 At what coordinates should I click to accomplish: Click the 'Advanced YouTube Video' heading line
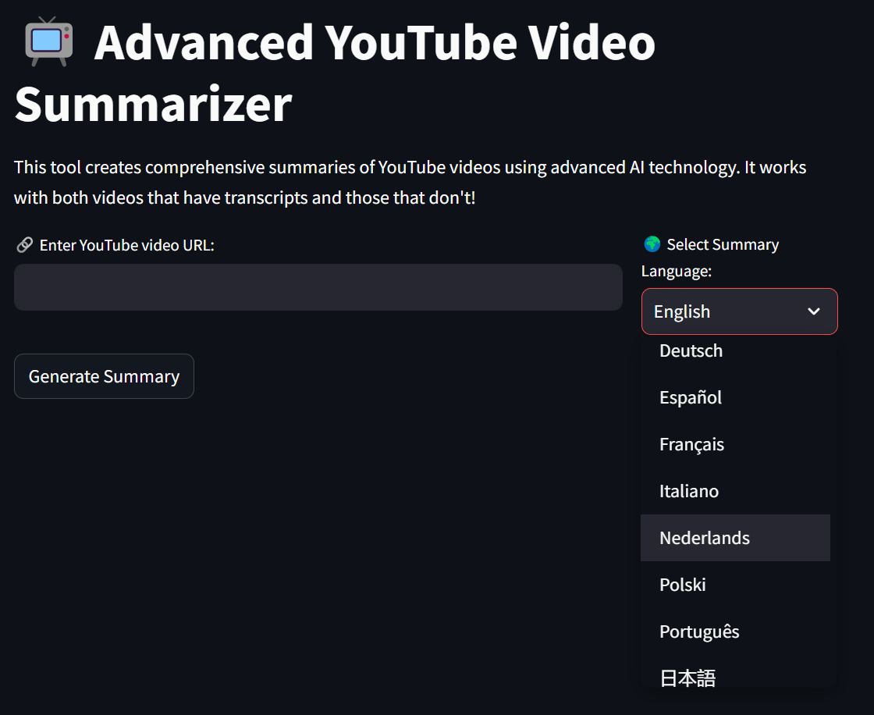pos(375,43)
